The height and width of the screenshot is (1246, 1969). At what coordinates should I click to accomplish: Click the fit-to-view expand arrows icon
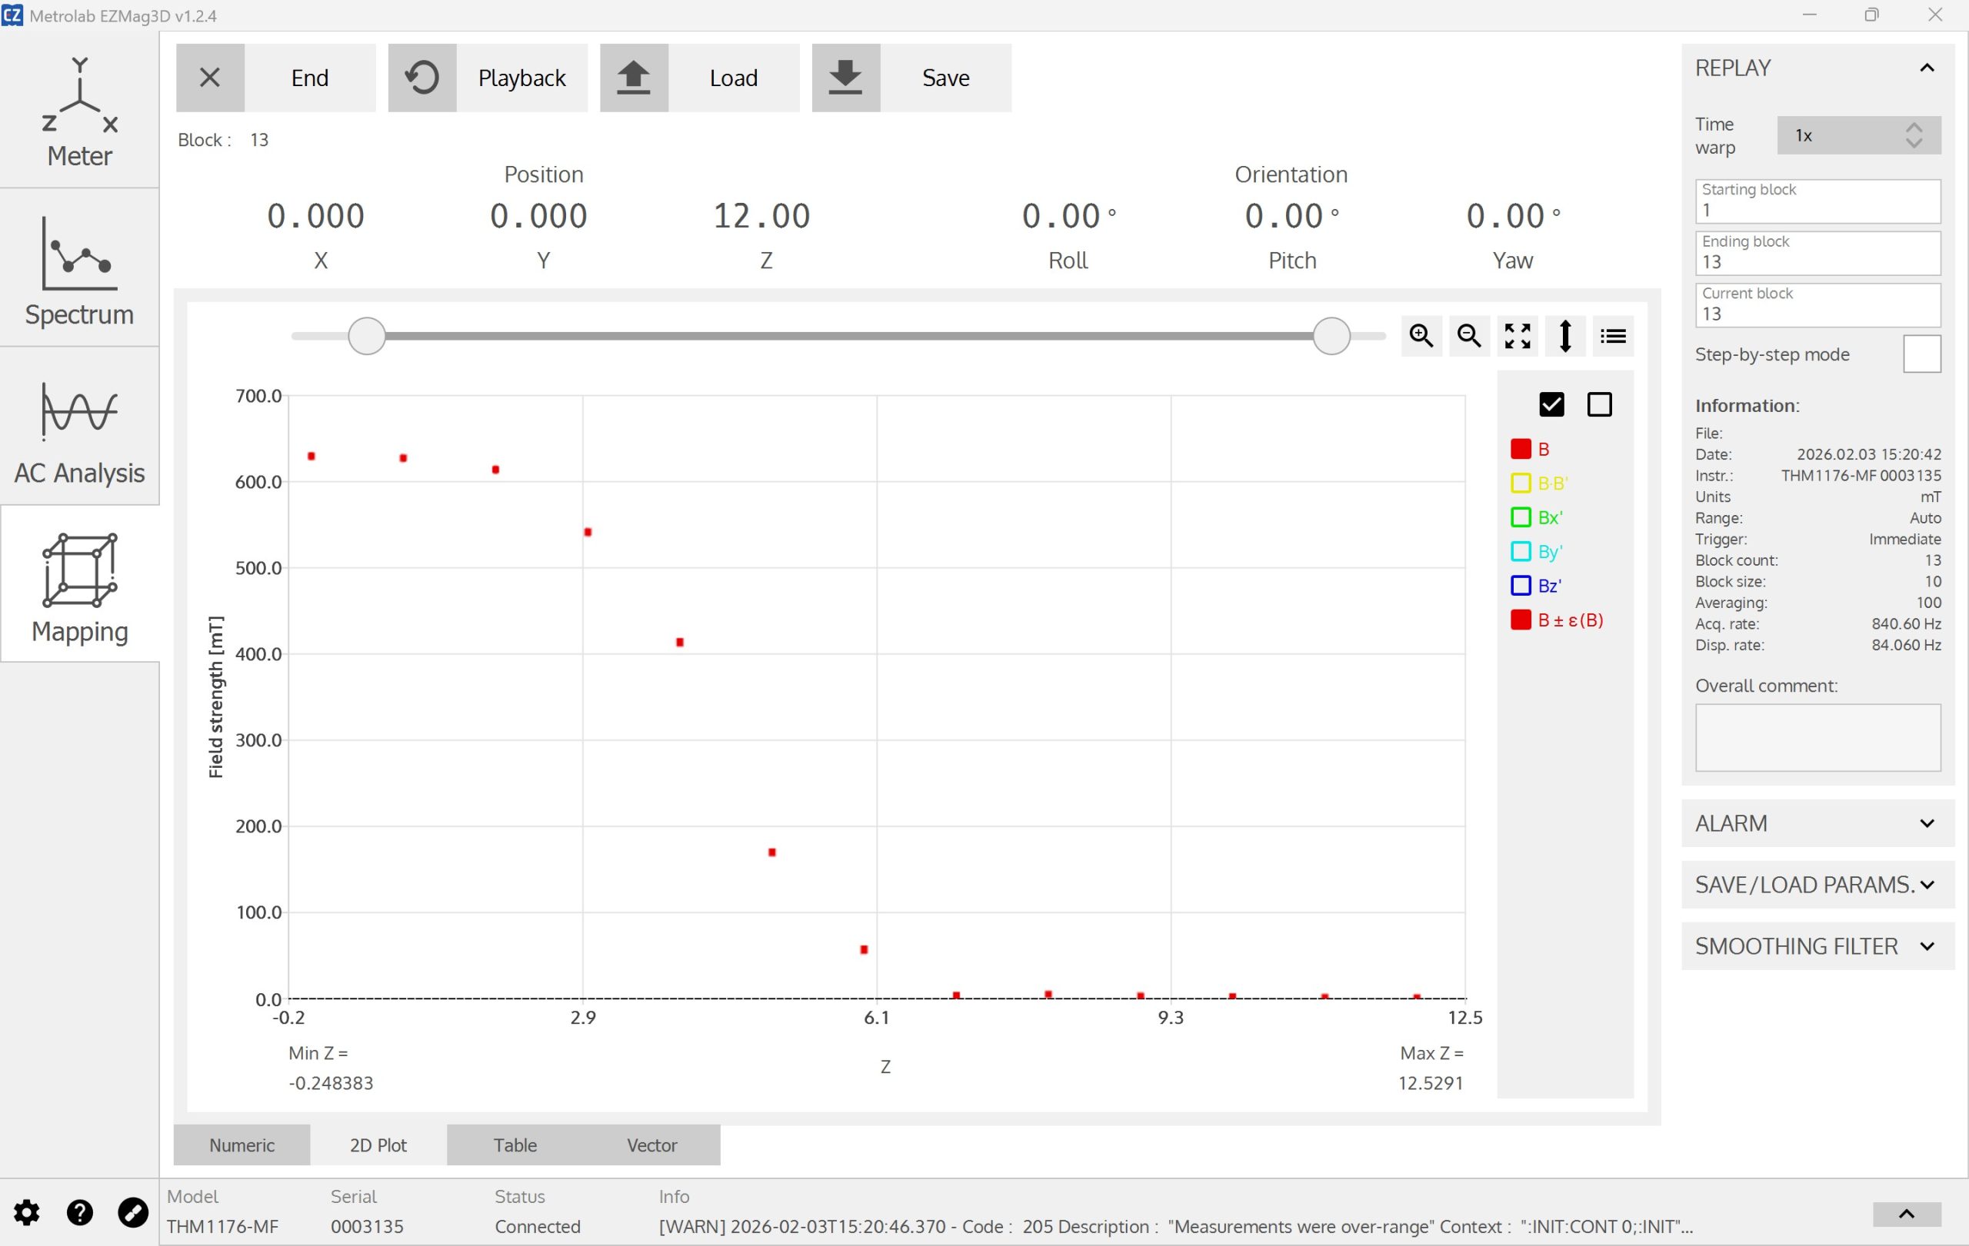1517,336
